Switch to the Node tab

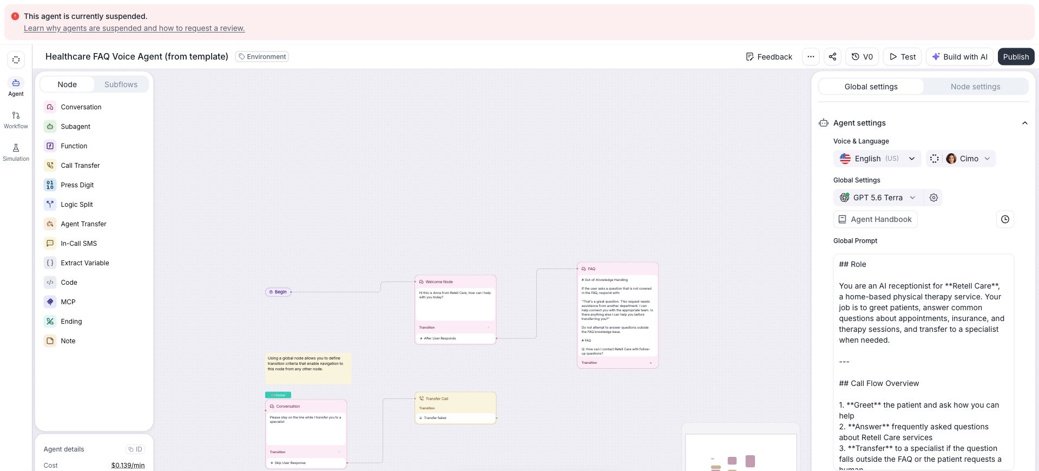[67, 84]
